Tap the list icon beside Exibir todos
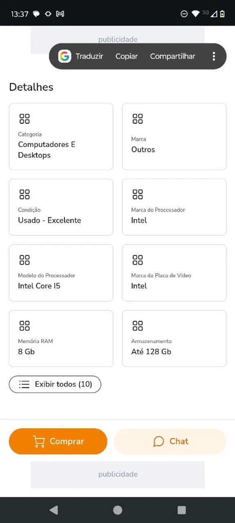The image size is (235, 523). (24, 384)
